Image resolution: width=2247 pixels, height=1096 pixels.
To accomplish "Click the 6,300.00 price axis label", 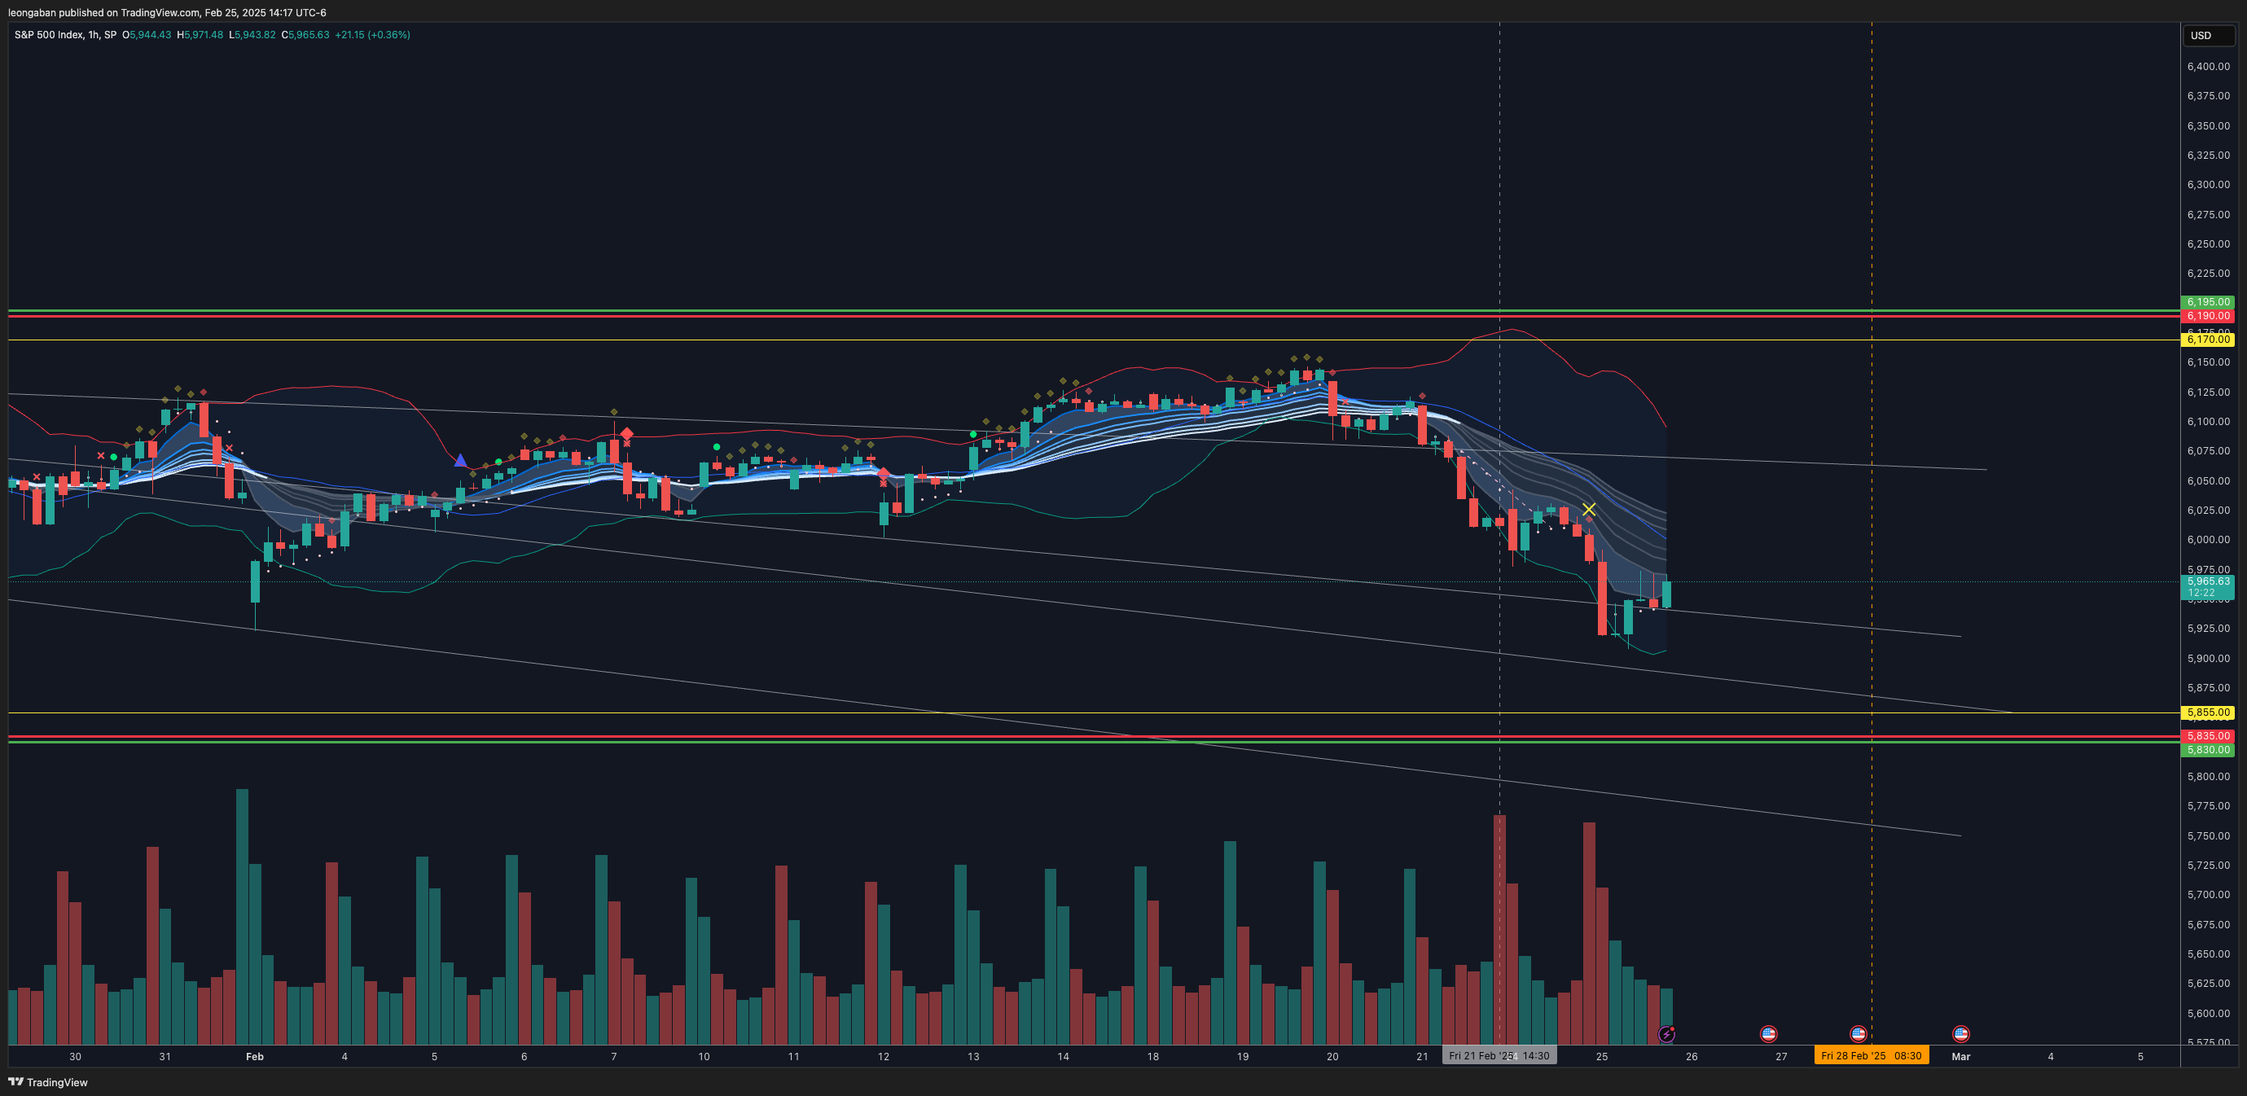I will [x=2209, y=185].
